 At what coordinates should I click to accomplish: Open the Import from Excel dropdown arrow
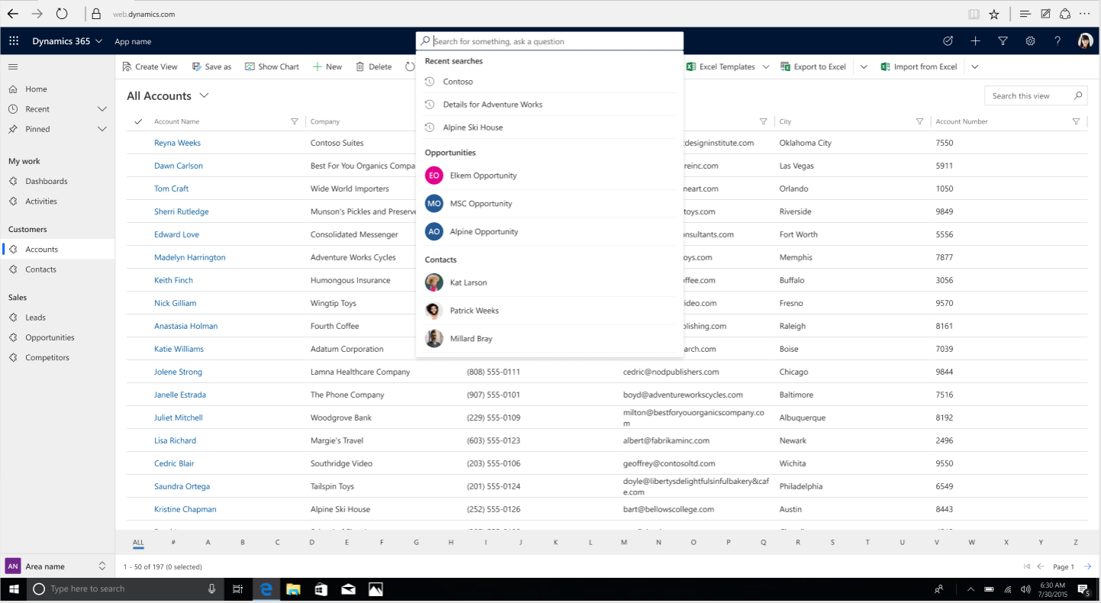975,67
